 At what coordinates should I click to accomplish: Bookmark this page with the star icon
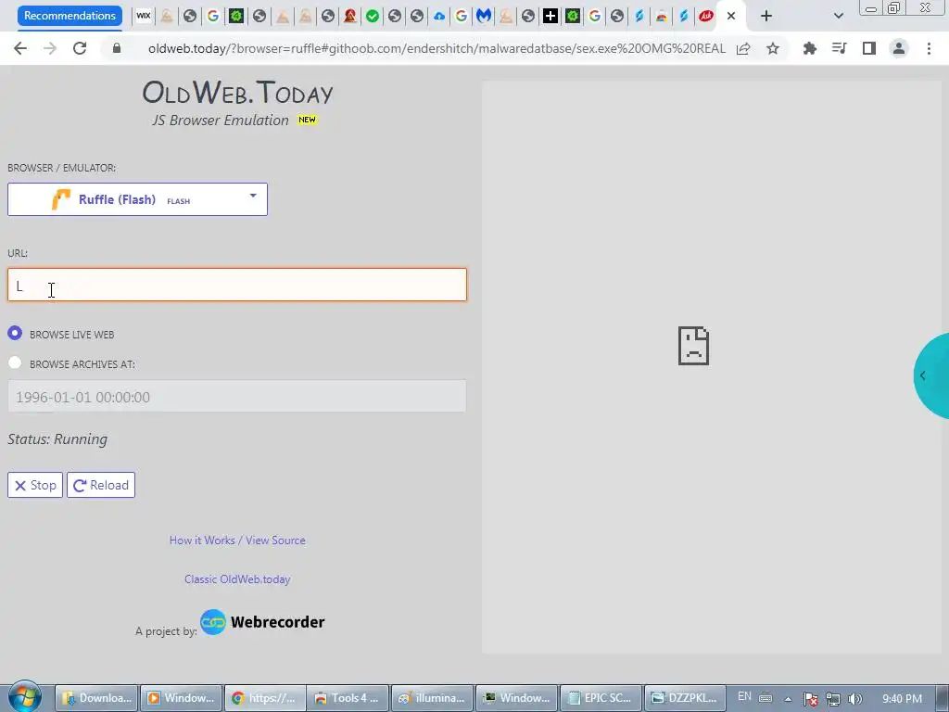(x=773, y=48)
